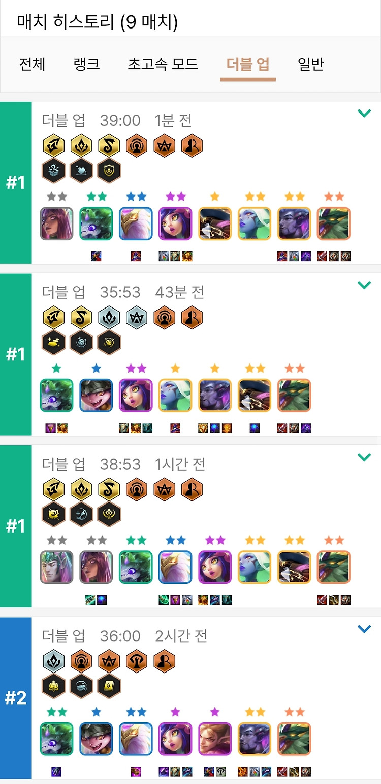
Task: Select the first gray-bordered champion in 38:53 match
Action: pyautogui.click(x=56, y=568)
